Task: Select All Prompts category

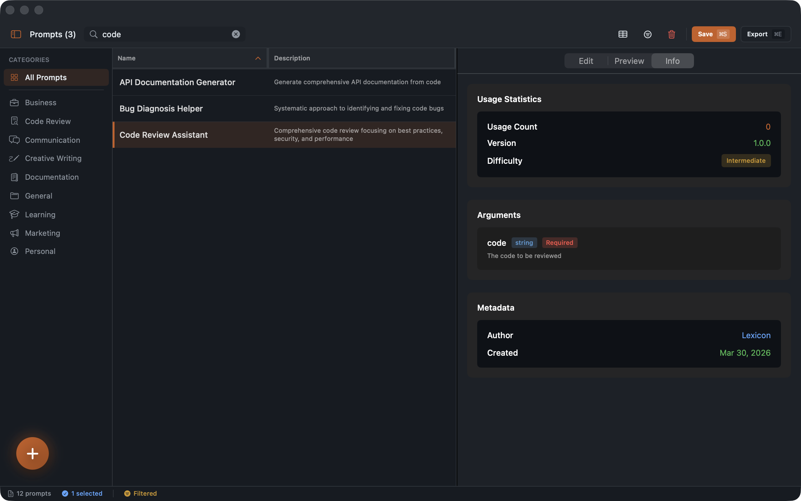Action: 56,78
